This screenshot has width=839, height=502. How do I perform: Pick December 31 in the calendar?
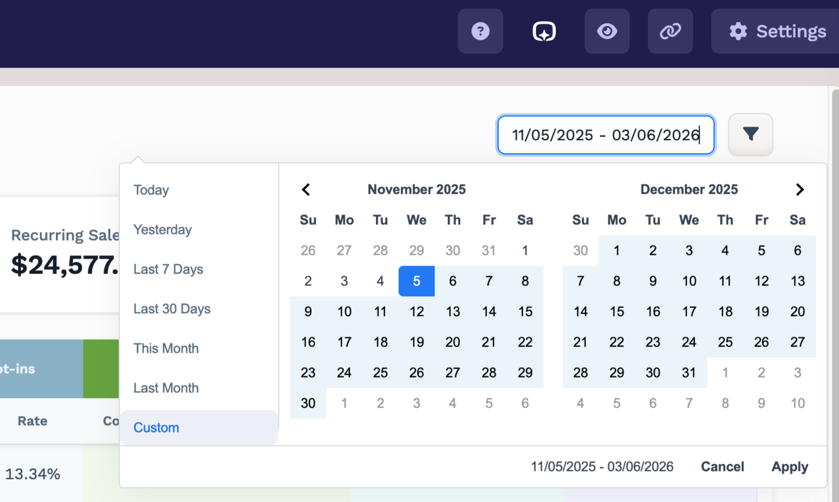click(x=689, y=373)
